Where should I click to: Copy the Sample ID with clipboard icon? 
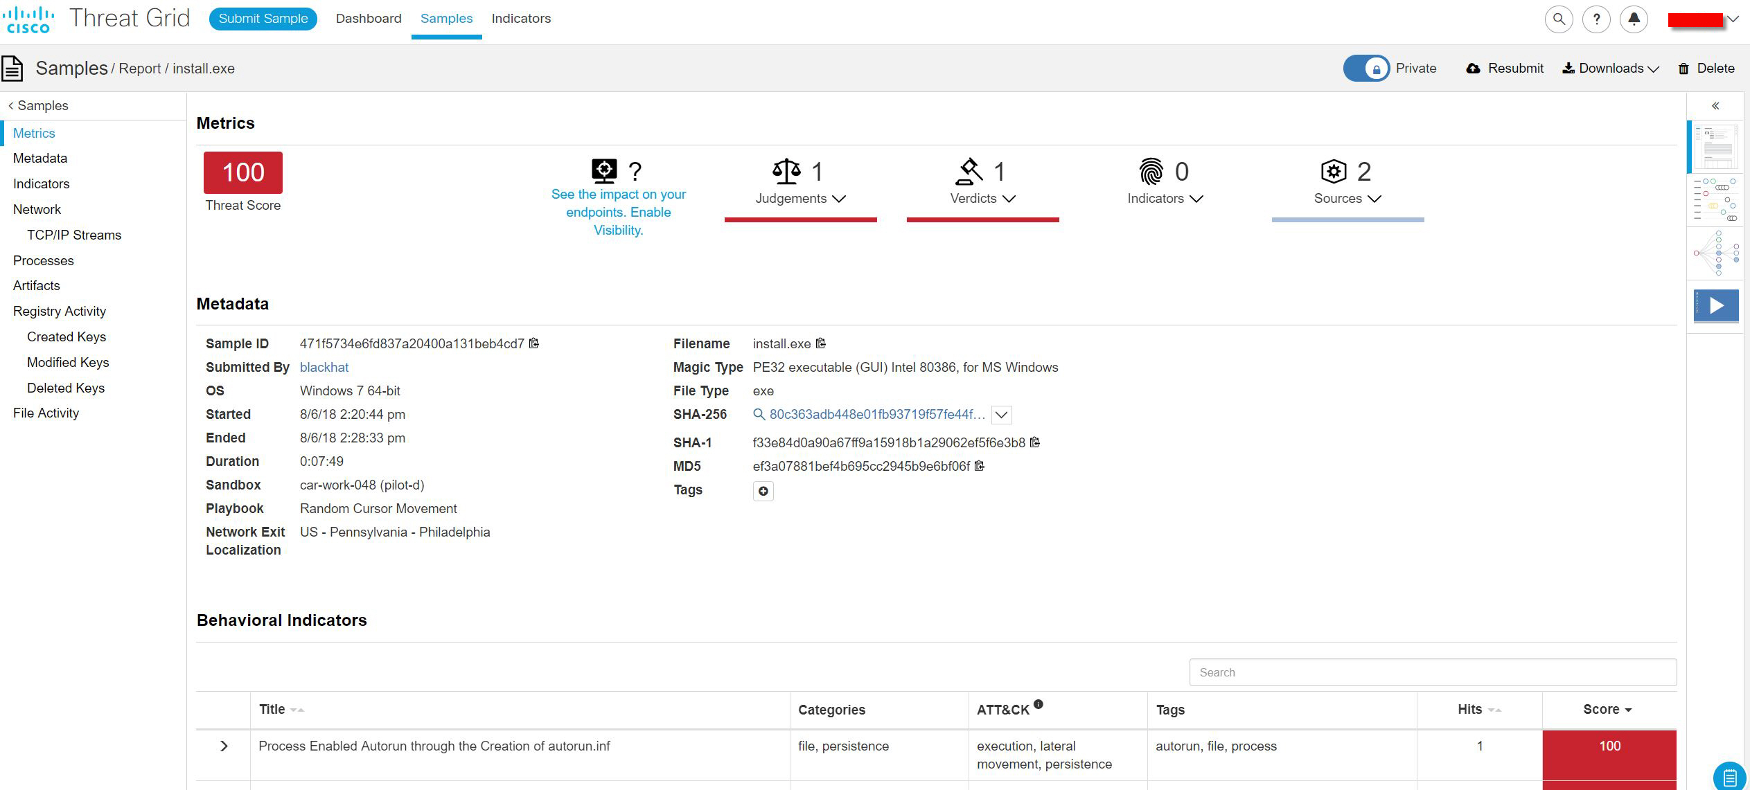coord(534,343)
